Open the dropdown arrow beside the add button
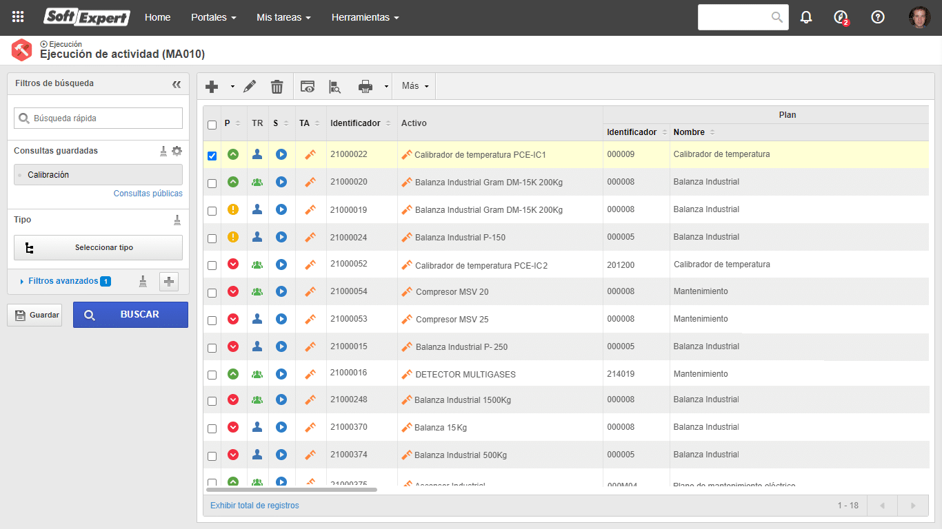The width and height of the screenshot is (942, 529). (x=232, y=86)
